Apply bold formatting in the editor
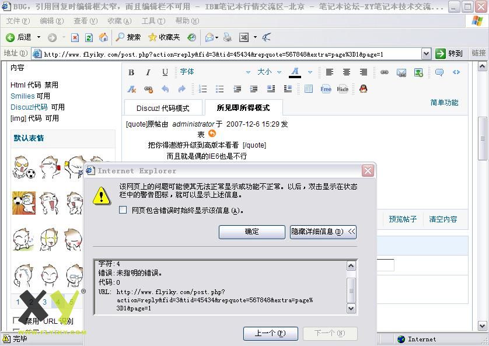489x346 pixels. (131, 72)
